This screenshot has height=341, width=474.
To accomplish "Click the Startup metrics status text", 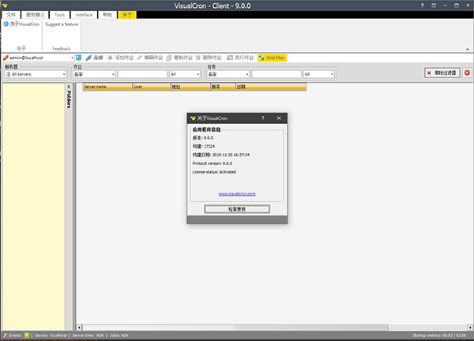I will coord(439,335).
